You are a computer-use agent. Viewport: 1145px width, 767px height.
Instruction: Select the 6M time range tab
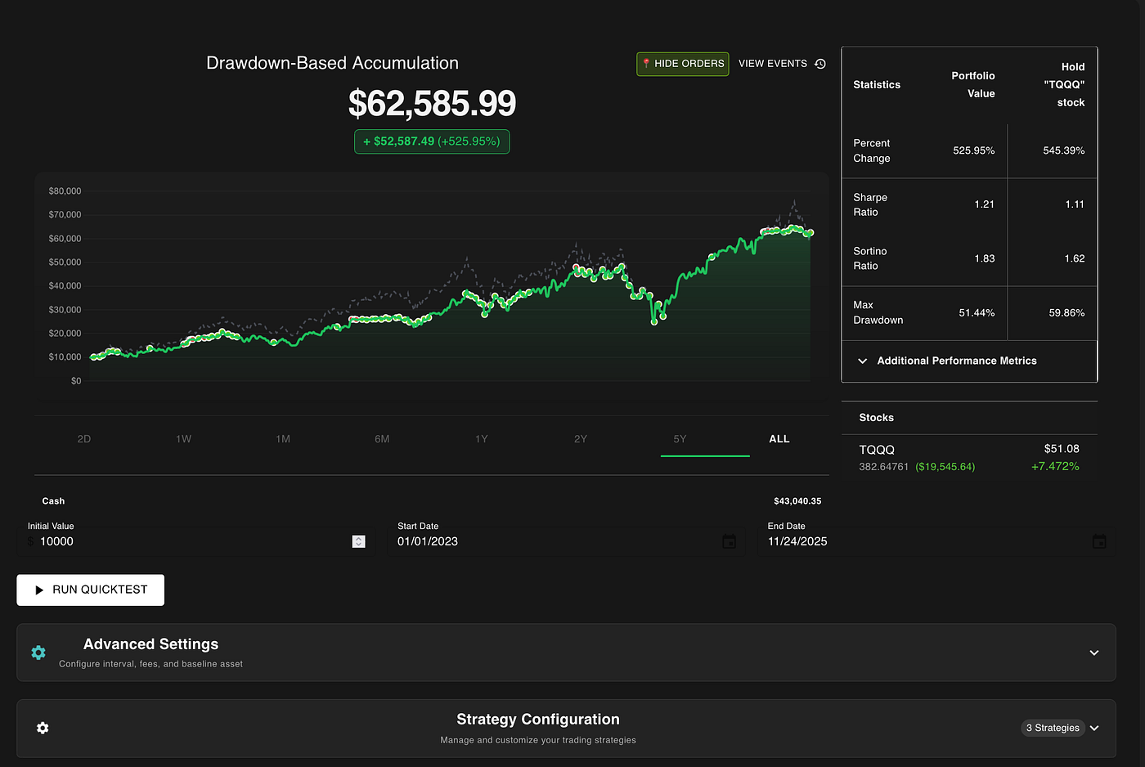click(382, 439)
